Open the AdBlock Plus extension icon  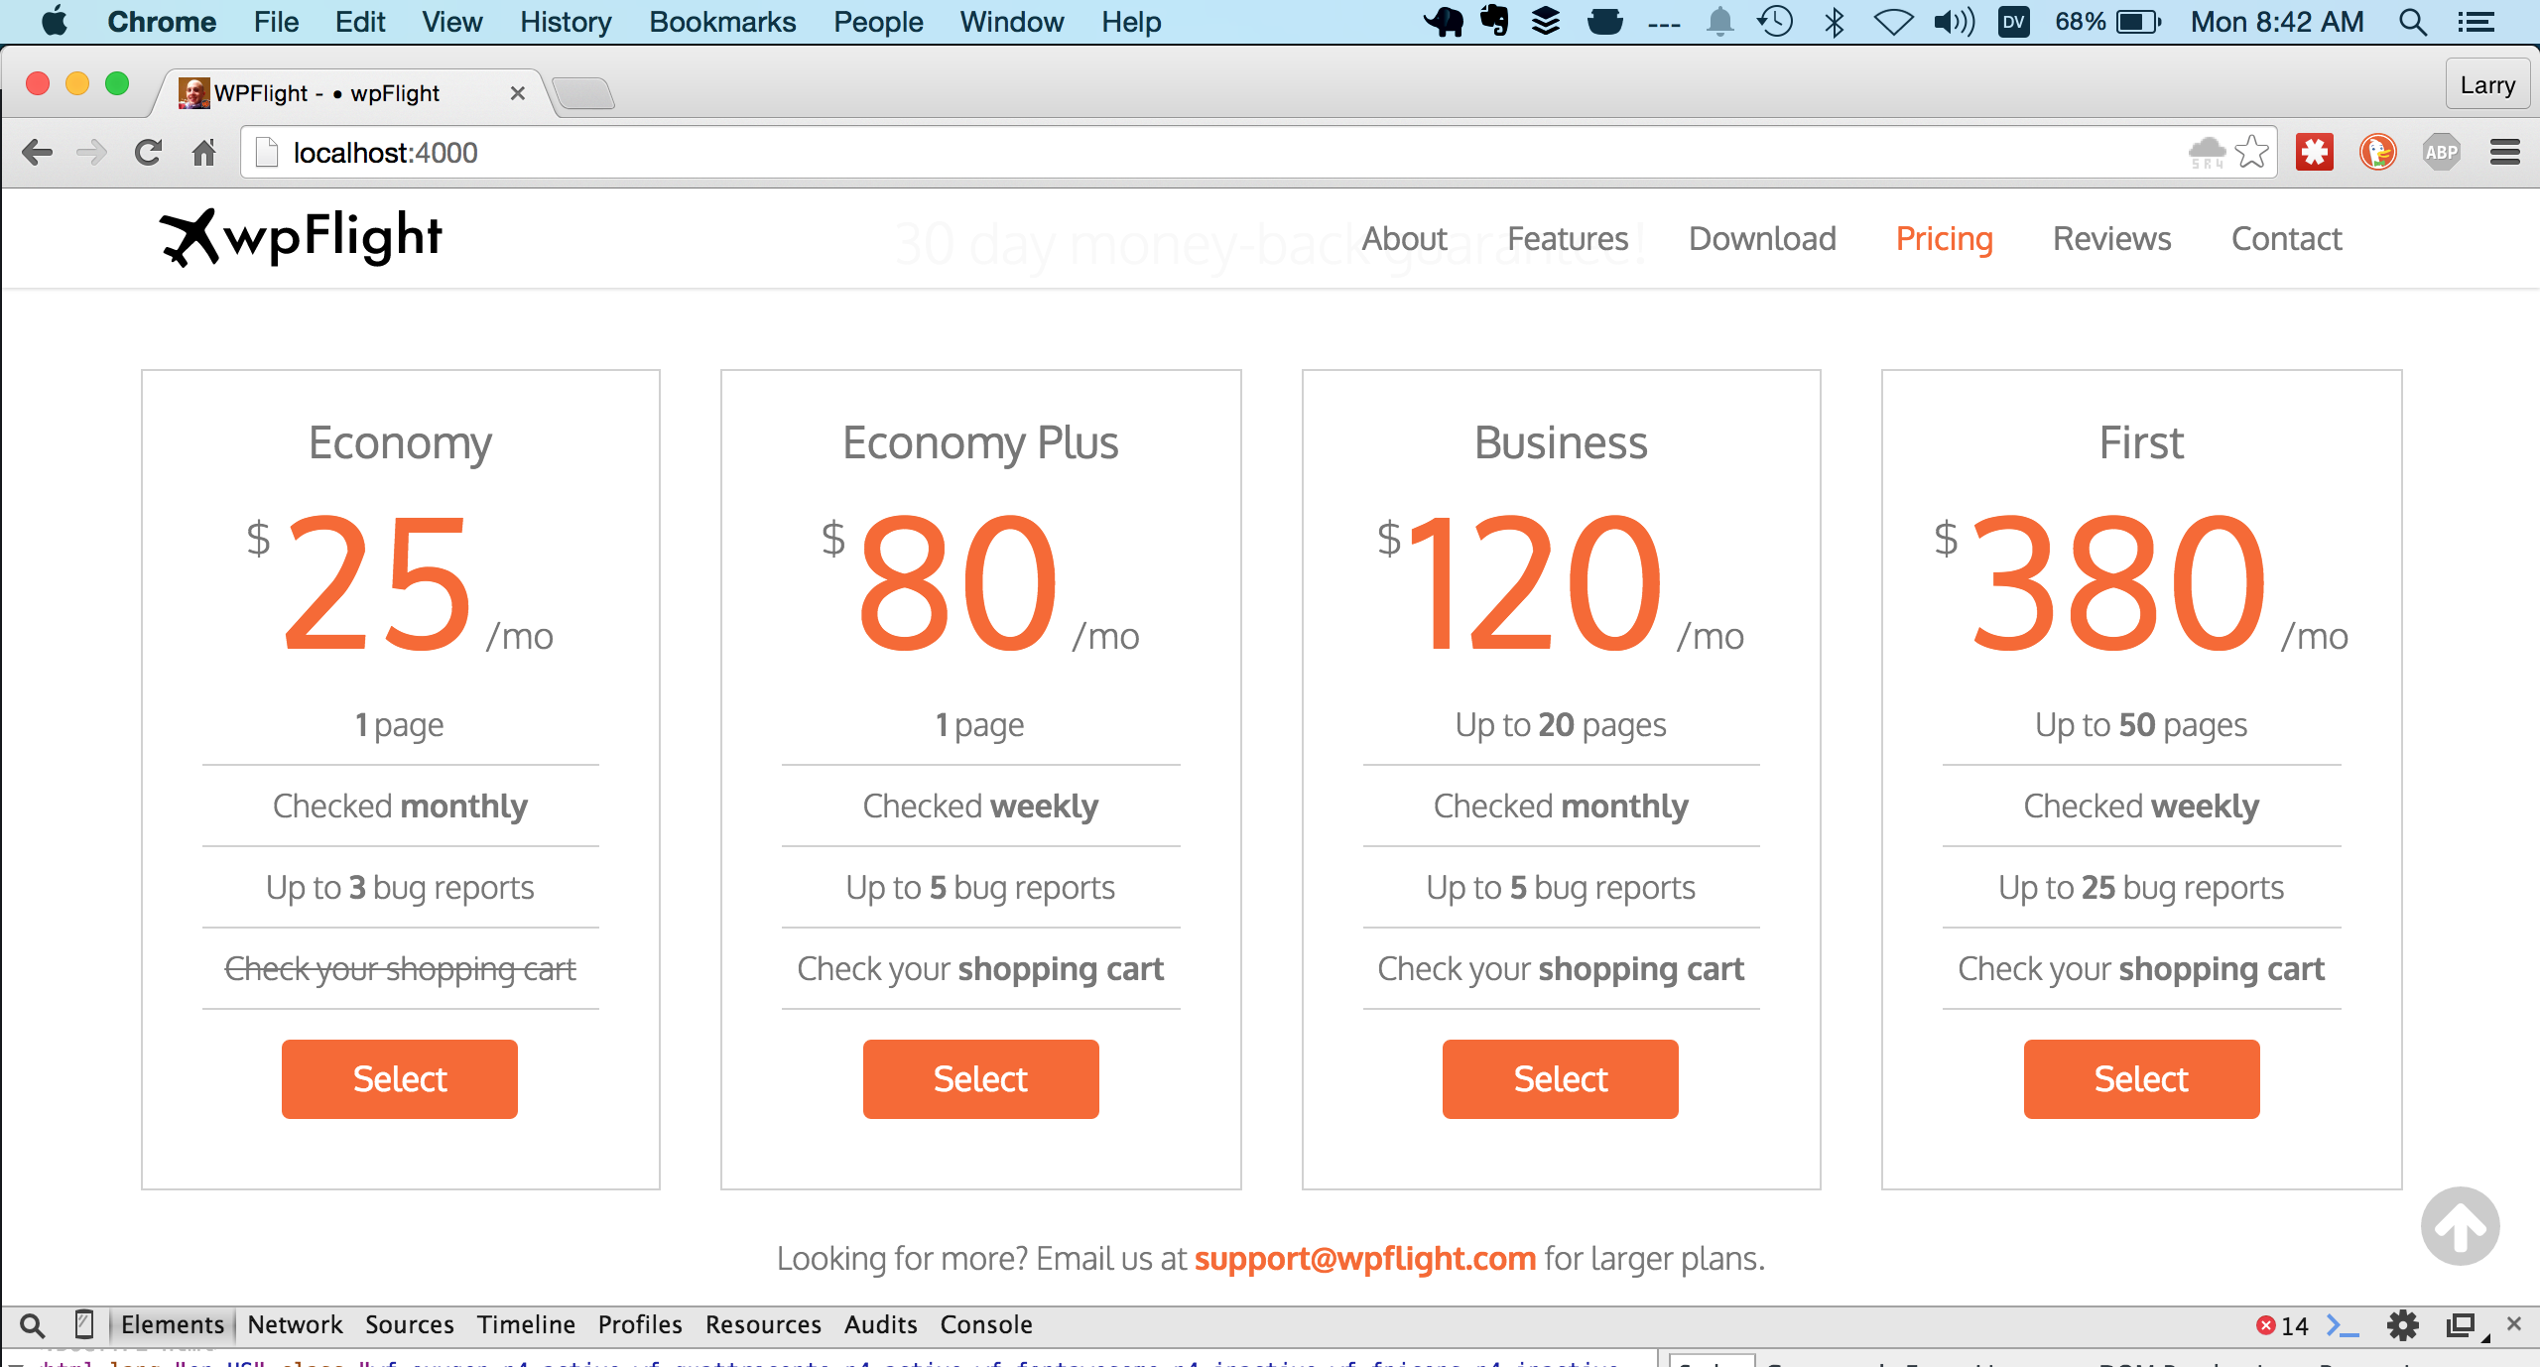coord(2443,152)
